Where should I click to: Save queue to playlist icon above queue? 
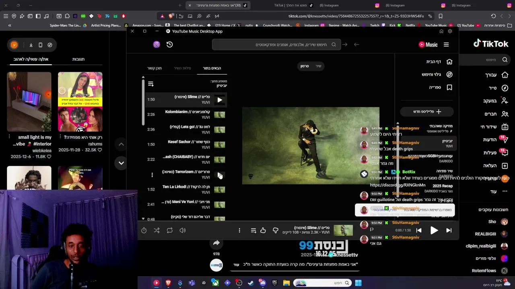tap(151, 84)
